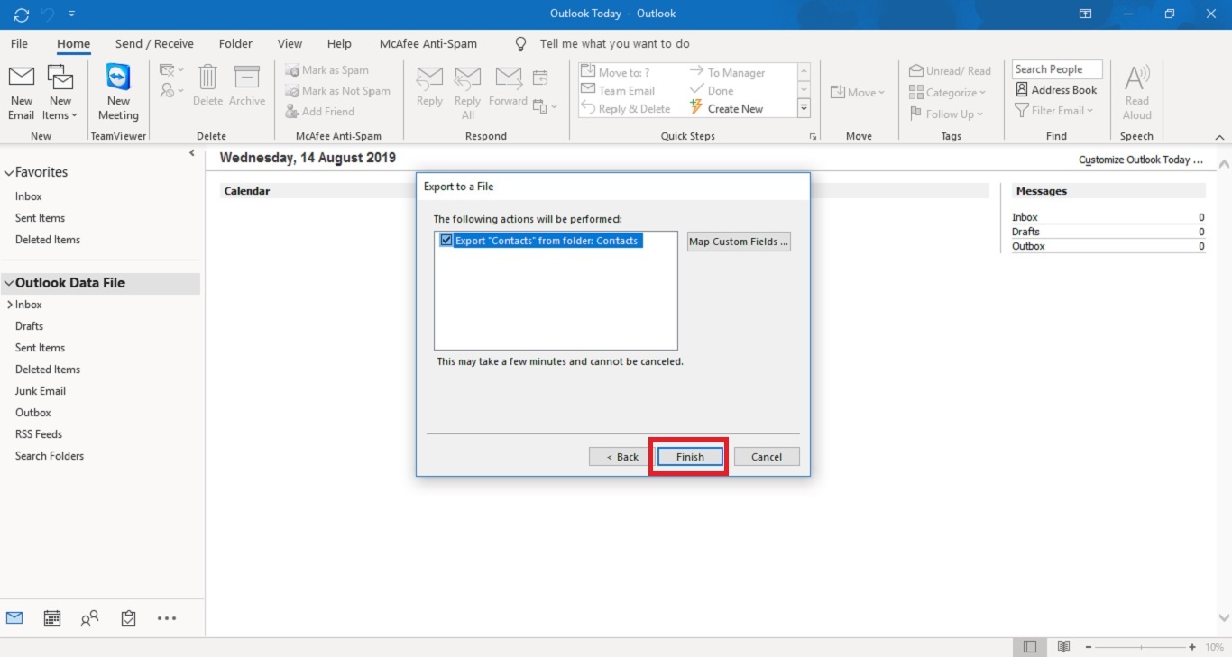The width and height of the screenshot is (1232, 657).
Task: Click the Delete trash icon in ribbon
Action: click(207, 87)
